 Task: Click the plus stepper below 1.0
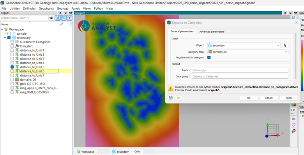(x=292, y=114)
